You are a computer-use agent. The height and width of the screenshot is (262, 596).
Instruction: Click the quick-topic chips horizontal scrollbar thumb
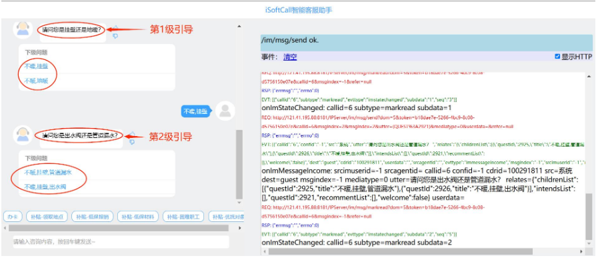click(119, 228)
